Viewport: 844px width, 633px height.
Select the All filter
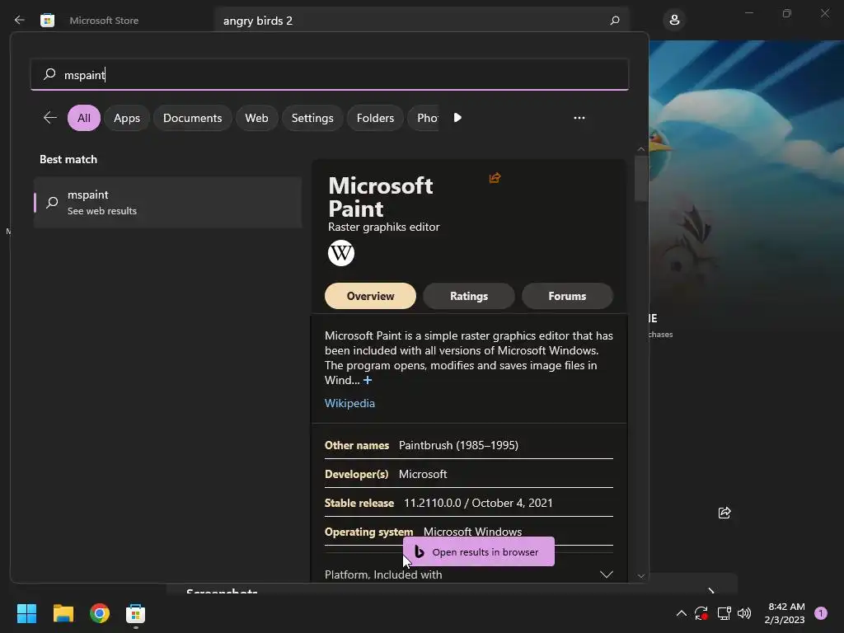[x=84, y=118]
